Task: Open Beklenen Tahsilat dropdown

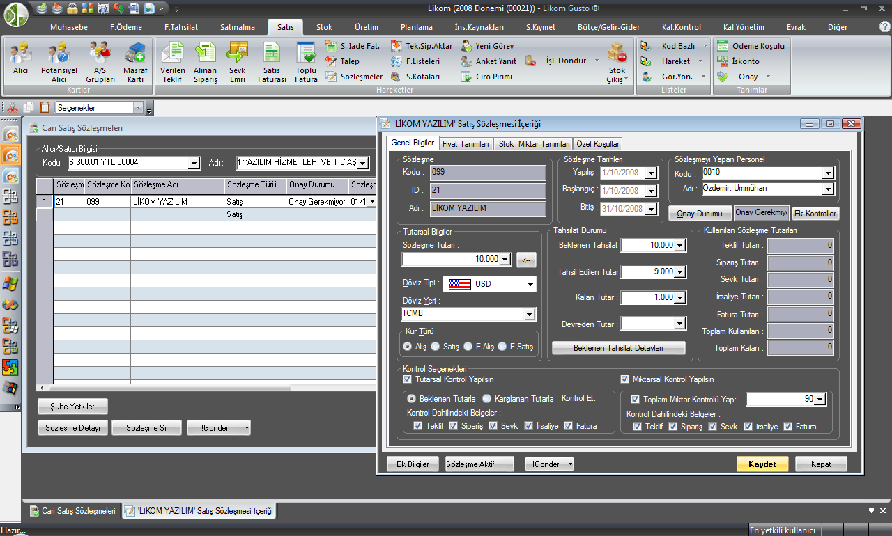Action: click(680, 245)
